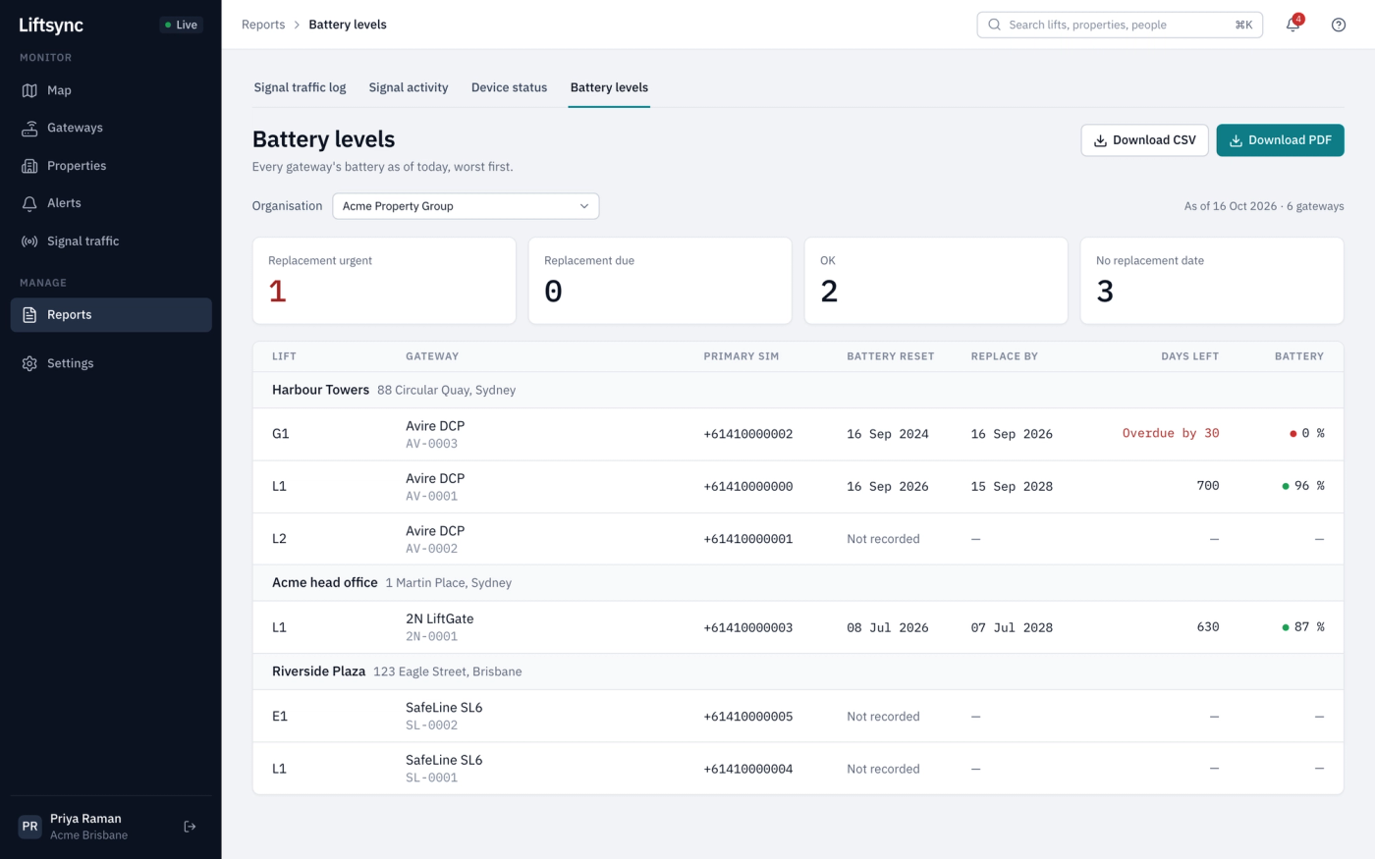Click gateway ID SL-0001
The image size is (1375, 859).
click(x=431, y=778)
